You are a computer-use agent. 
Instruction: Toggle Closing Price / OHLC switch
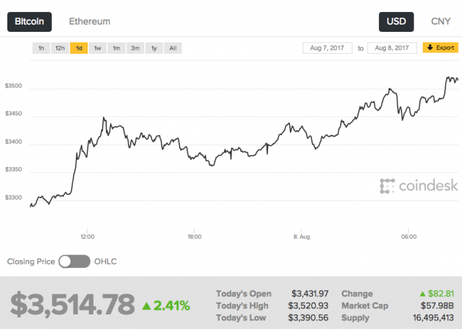point(73,261)
